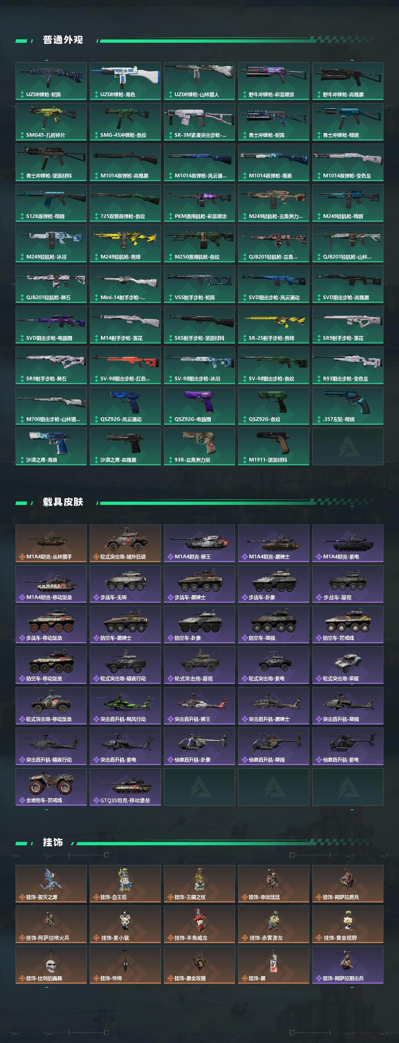The width and height of the screenshot is (399, 1043).
Task: Choose the 突击直升机-飓风行动 helicopter skin
Action: [125, 706]
